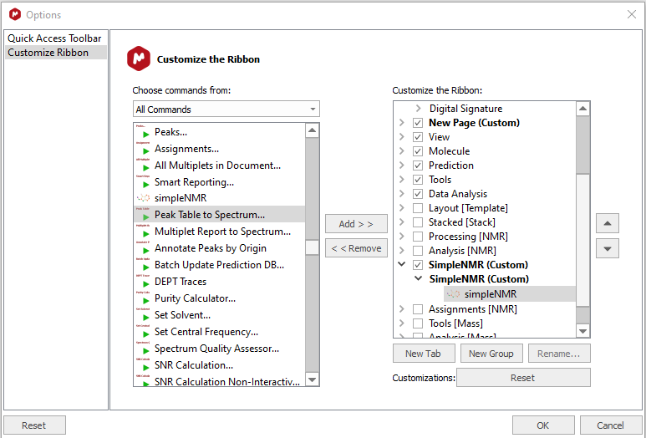Enable the Stacked [Stack] checkbox
Image resolution: width=646 pixels, height=438 pixels.
[x=418, y=222]
